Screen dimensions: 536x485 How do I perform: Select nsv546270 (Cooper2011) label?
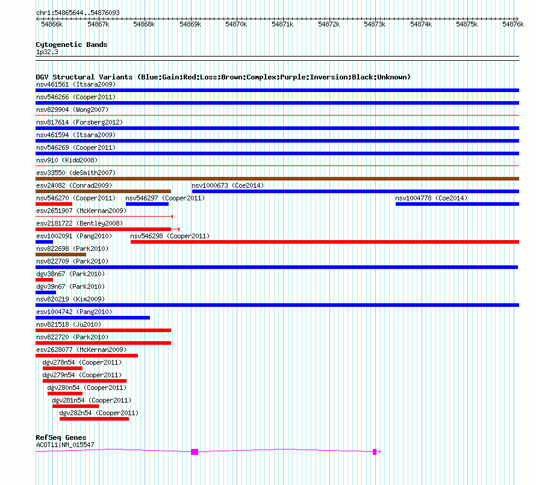pos(76,198)
